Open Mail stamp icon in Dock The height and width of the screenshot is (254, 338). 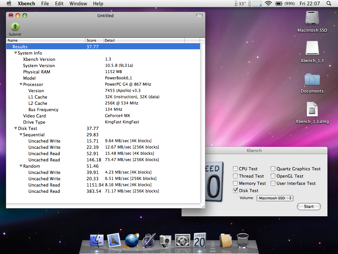[114, 240]
